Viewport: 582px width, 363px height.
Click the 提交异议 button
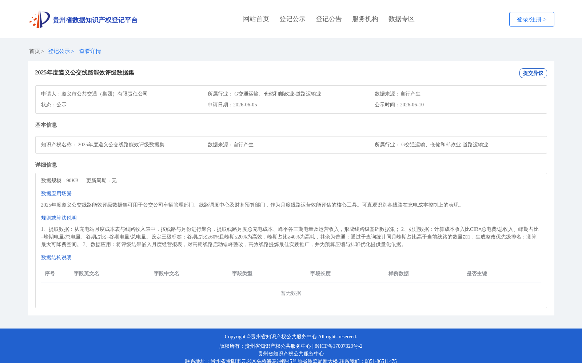[x=533, y=73]
